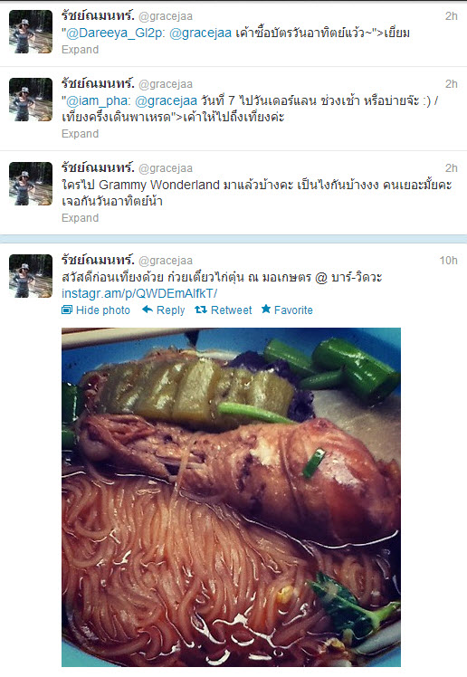Click the Favorite text button
Image resolution: width=467 pixels, height=677 pixels.
[293, 310]
